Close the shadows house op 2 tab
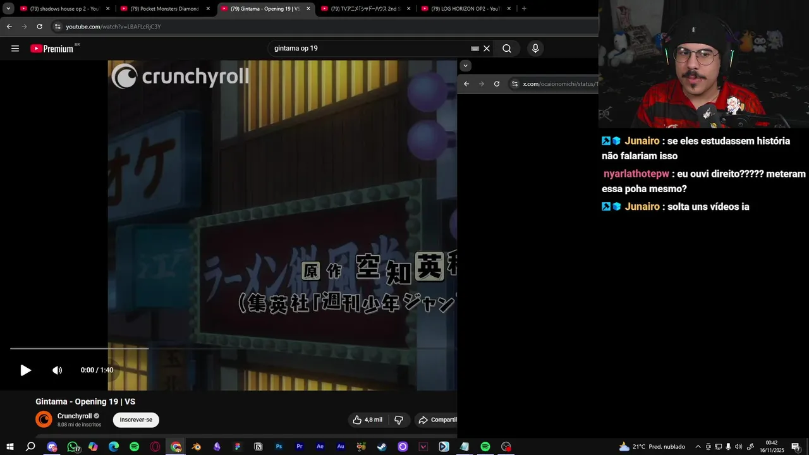 (107, 9)
